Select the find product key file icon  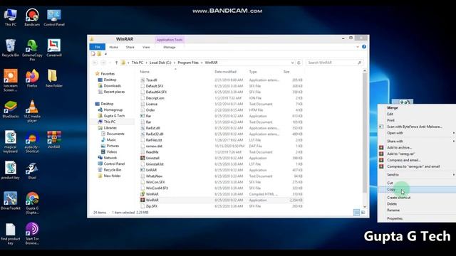point(11,234)
